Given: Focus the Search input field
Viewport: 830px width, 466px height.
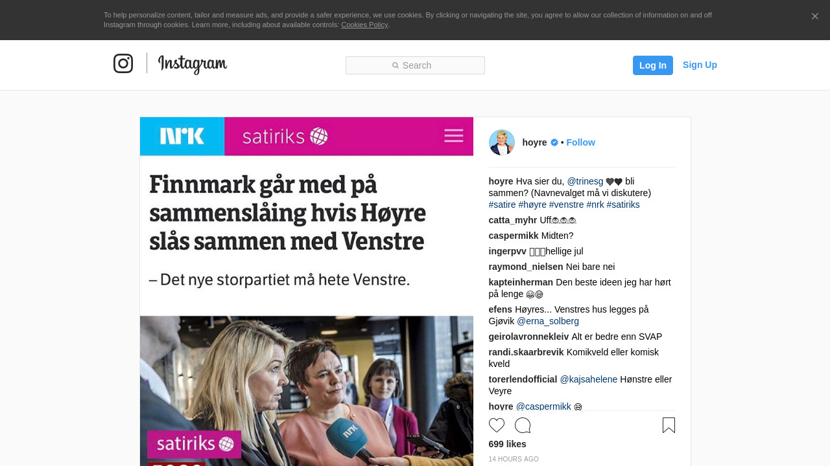Looking at the screenshot, I should click(415, 65).
